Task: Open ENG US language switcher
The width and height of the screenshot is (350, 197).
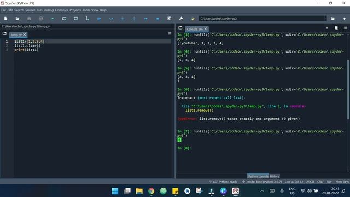Action: [x=292, y=191]
